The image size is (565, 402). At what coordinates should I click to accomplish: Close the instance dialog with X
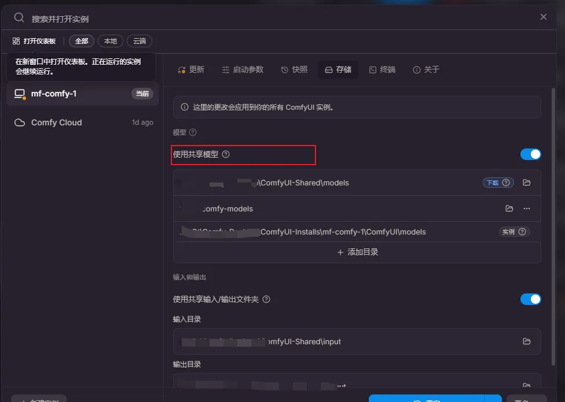[x=544, y=17]
